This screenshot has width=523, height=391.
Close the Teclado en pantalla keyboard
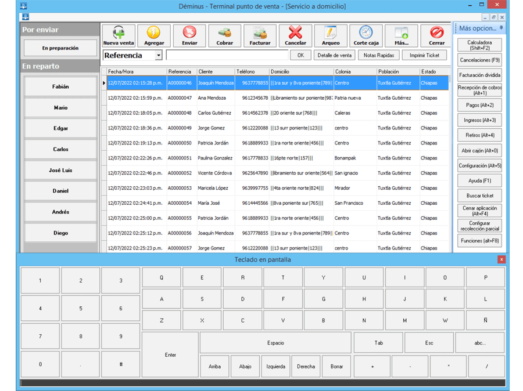[x=501, y=259]
